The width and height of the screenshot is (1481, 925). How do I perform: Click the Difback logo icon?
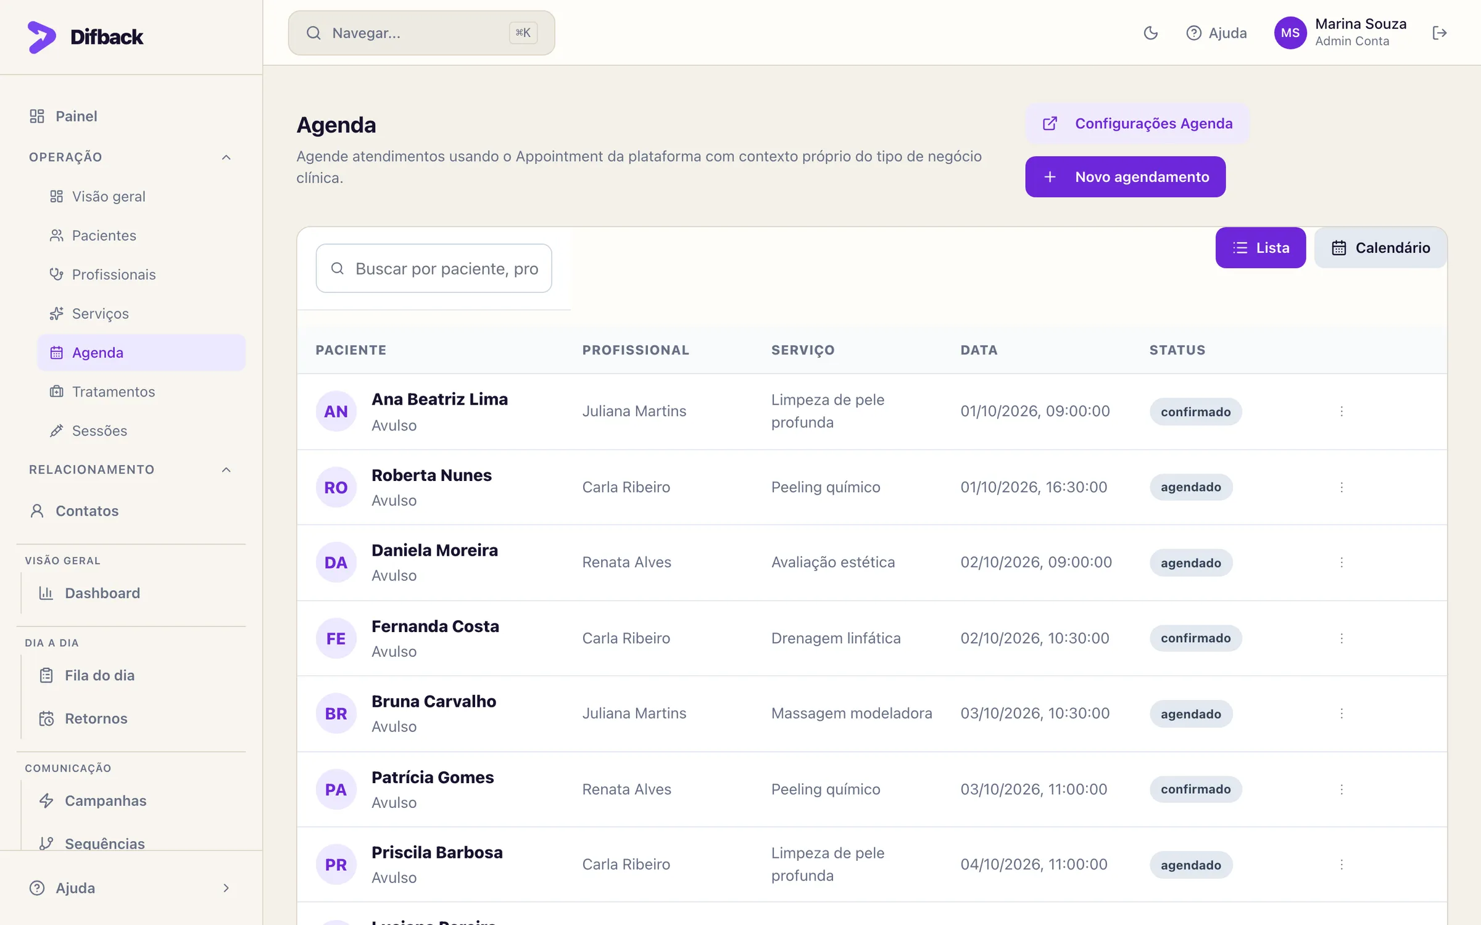41,37
